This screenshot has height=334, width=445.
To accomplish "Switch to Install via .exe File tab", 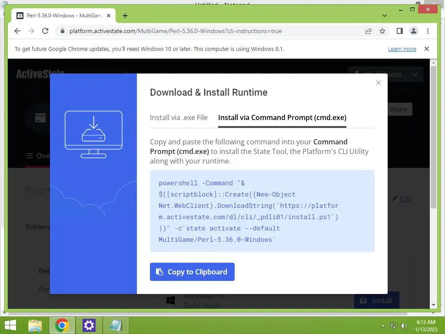I will pos(179,117).
